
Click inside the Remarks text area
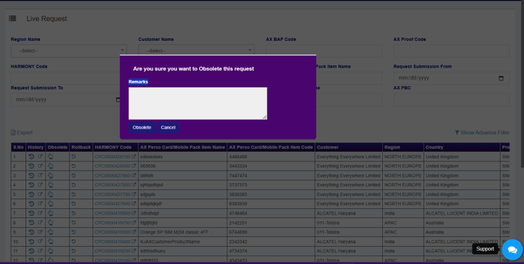(198, 103)
